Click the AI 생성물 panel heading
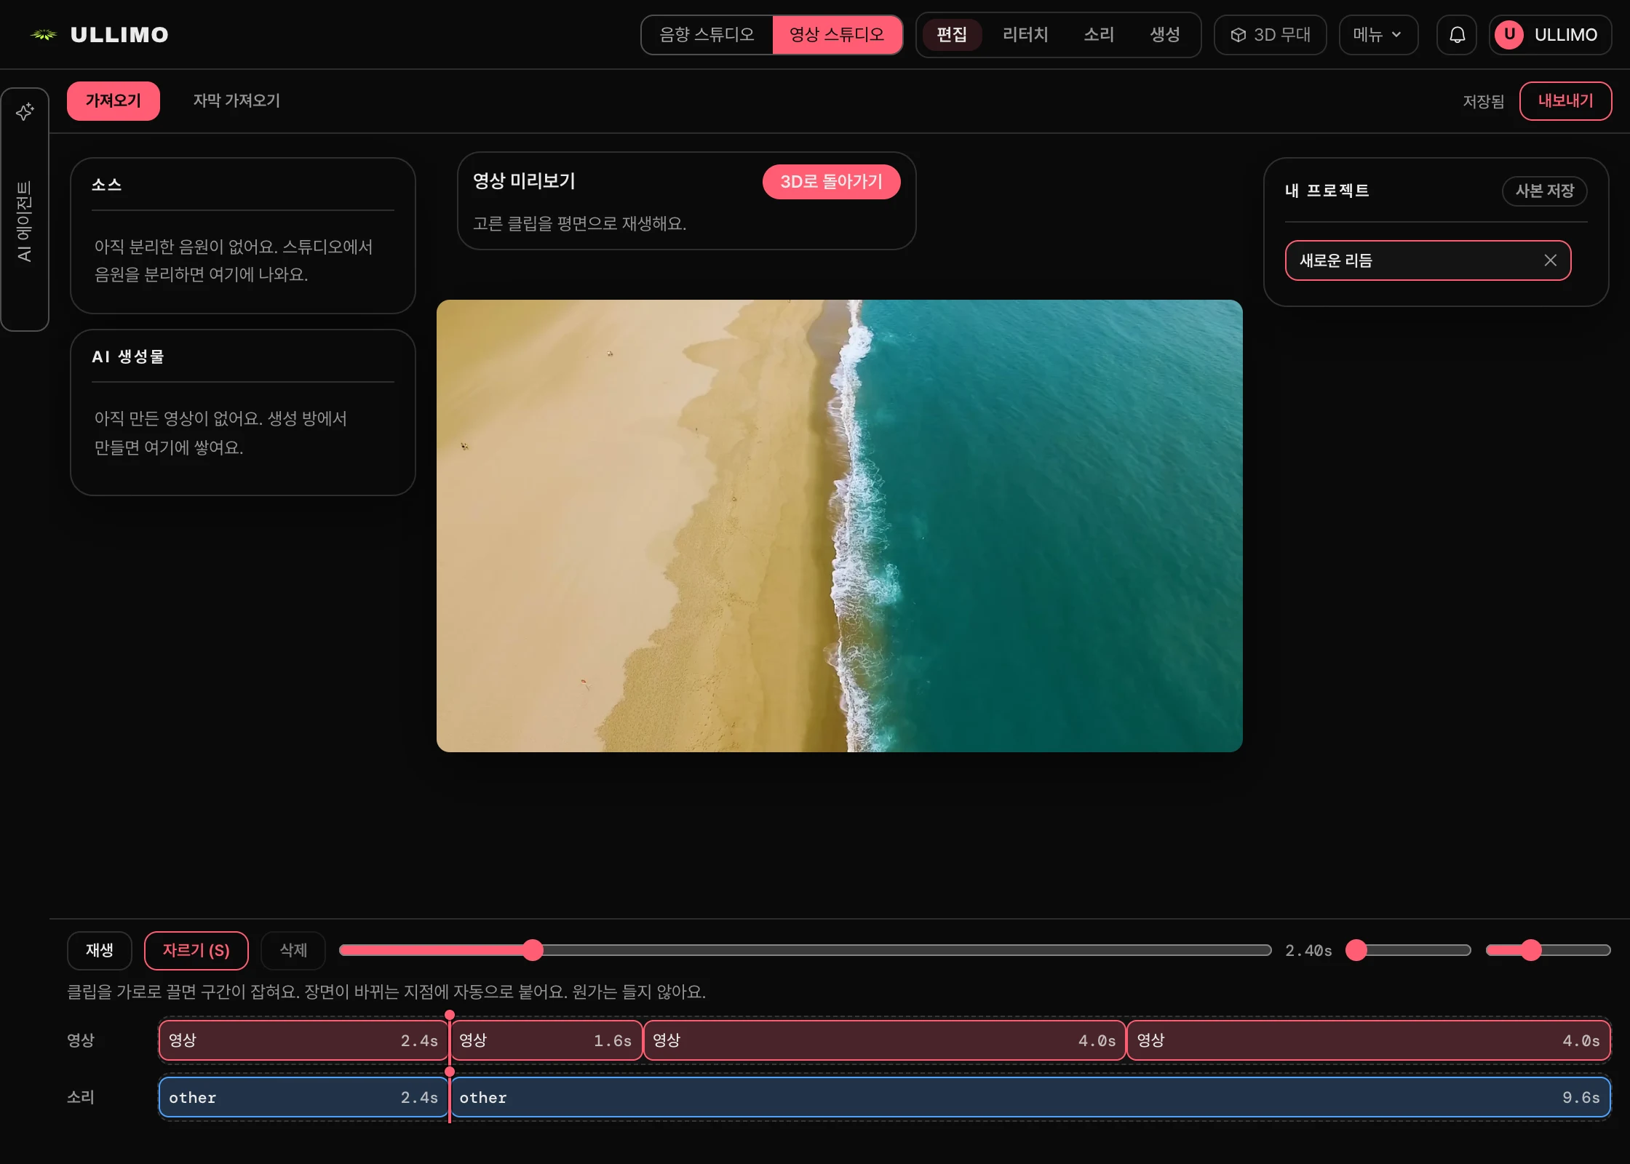Viewport: 1630px width, 1164px height. click(128, 356)
